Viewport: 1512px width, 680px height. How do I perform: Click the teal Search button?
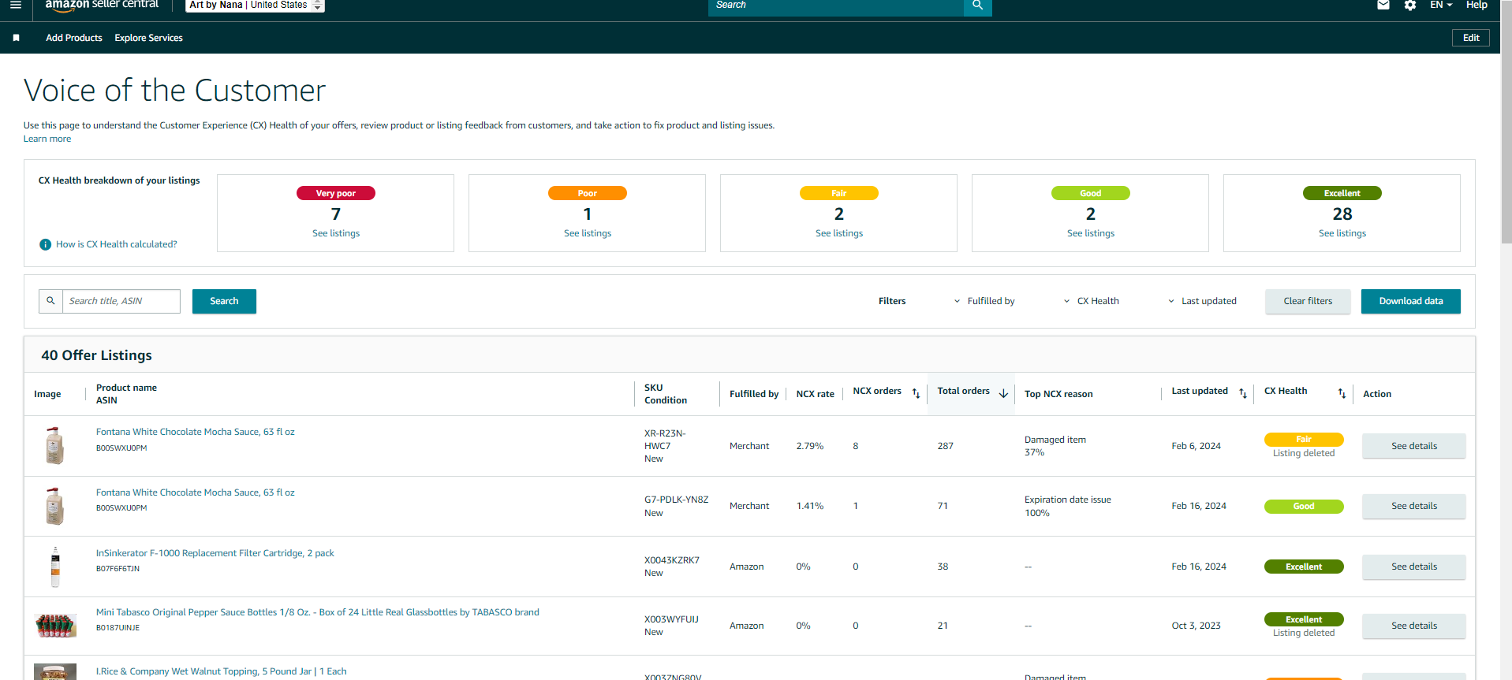224,301
